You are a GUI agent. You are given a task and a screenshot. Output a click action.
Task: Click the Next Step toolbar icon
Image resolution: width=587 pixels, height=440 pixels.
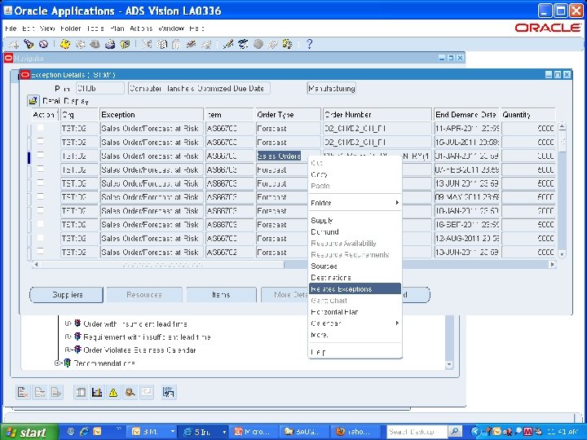pos(80,45)
